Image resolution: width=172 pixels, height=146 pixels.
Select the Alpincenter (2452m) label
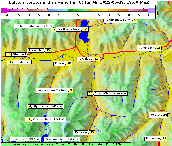48,106
